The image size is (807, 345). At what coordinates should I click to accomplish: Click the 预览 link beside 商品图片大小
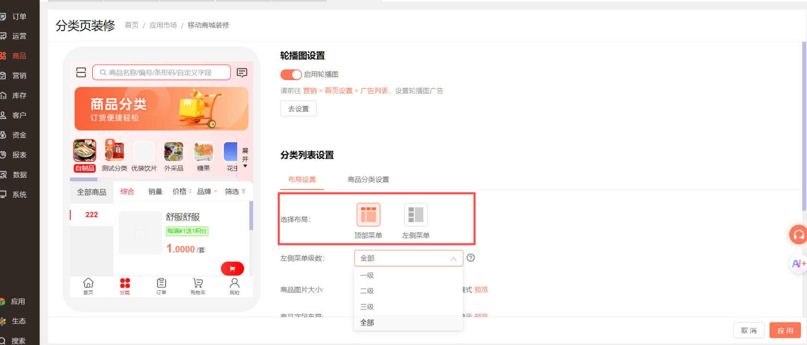point(481,290)
